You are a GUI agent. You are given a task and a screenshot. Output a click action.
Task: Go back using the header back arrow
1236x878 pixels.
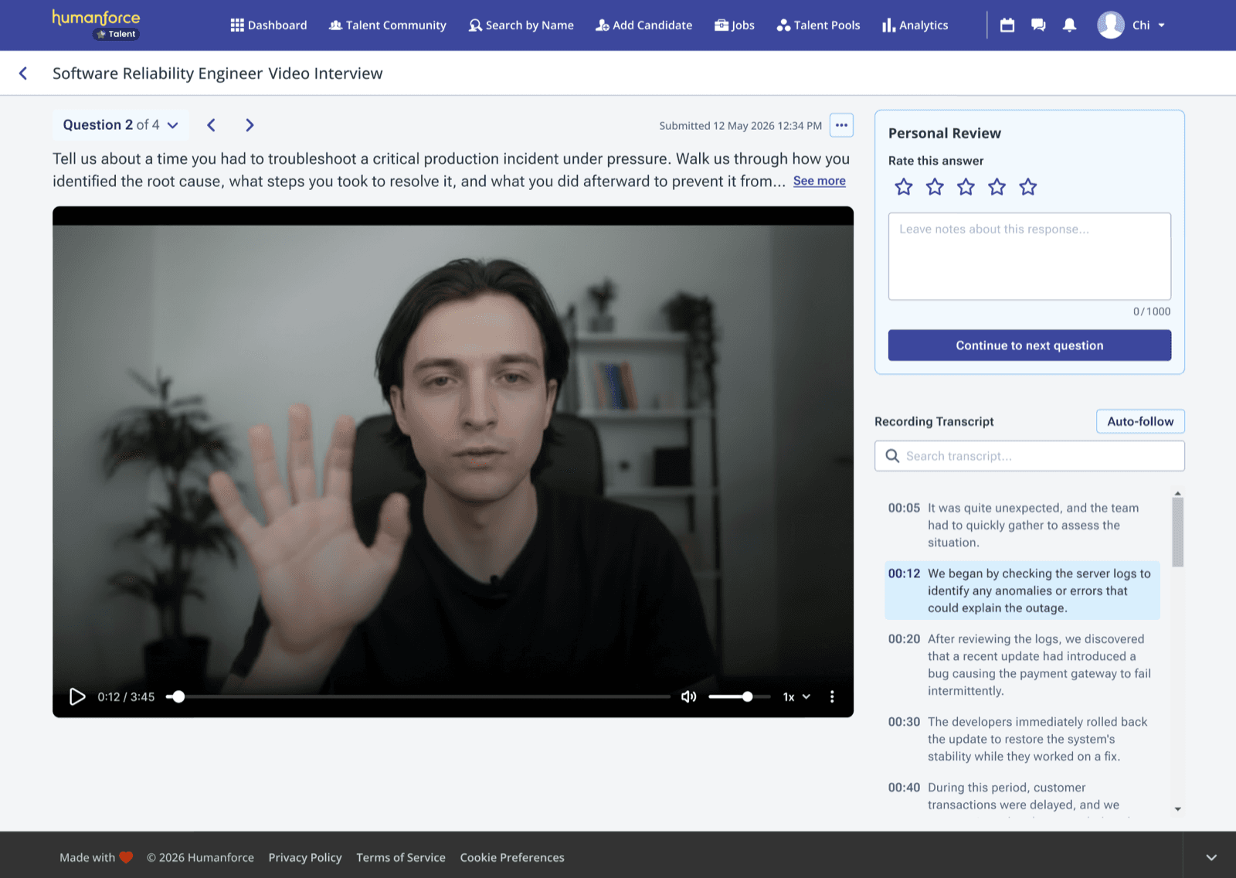tap(23, 73)
